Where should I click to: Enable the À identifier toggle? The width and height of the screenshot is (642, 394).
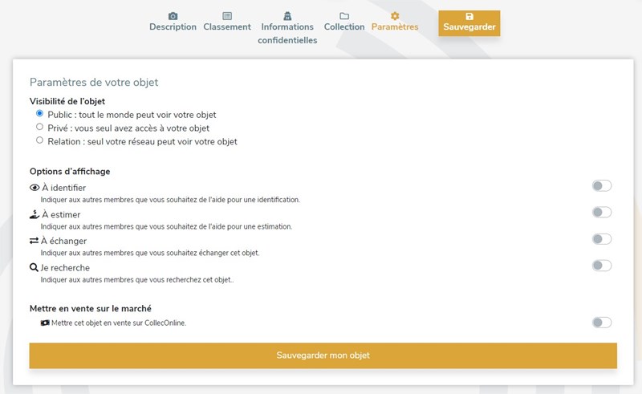click(x=602, y=186)
